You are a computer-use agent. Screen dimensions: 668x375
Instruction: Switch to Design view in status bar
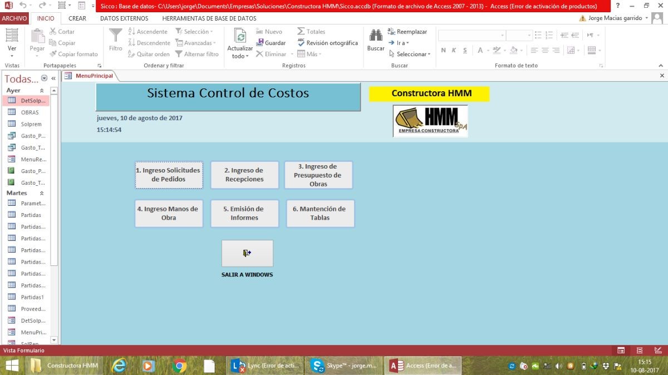pyautogui.click(x=657, y=351)
